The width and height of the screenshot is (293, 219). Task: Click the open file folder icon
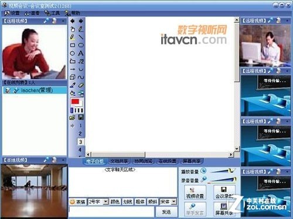tap(72, 117)
